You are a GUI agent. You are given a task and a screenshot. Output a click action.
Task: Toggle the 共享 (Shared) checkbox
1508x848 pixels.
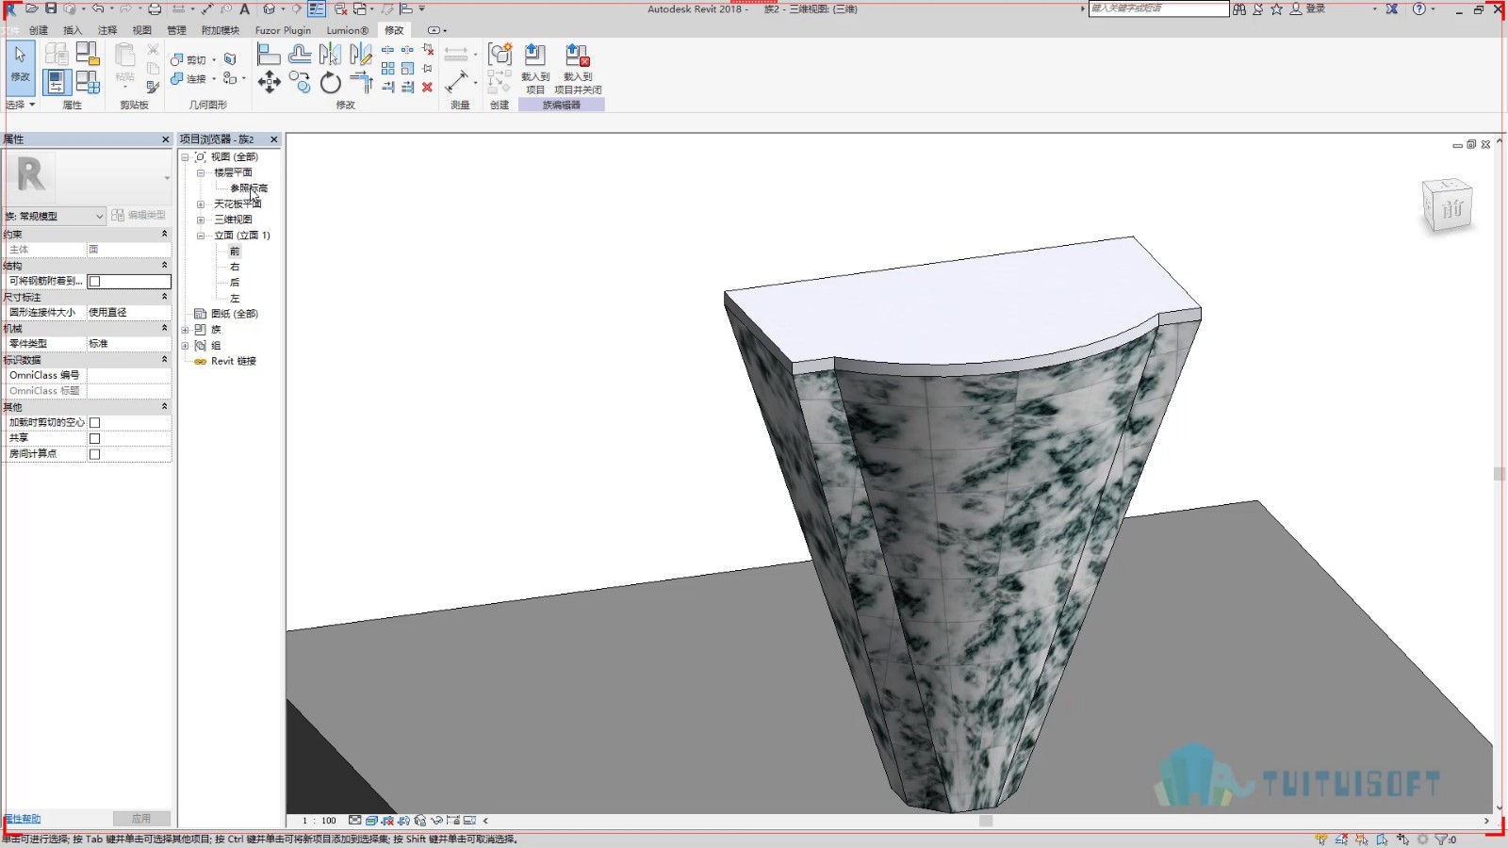point(94,438)
